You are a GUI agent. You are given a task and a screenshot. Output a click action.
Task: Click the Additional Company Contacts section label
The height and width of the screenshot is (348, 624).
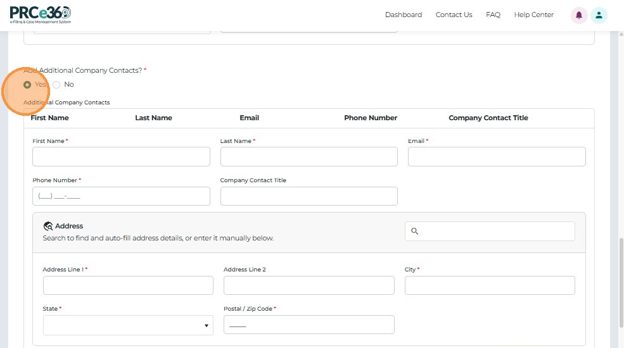coord(67,102)
